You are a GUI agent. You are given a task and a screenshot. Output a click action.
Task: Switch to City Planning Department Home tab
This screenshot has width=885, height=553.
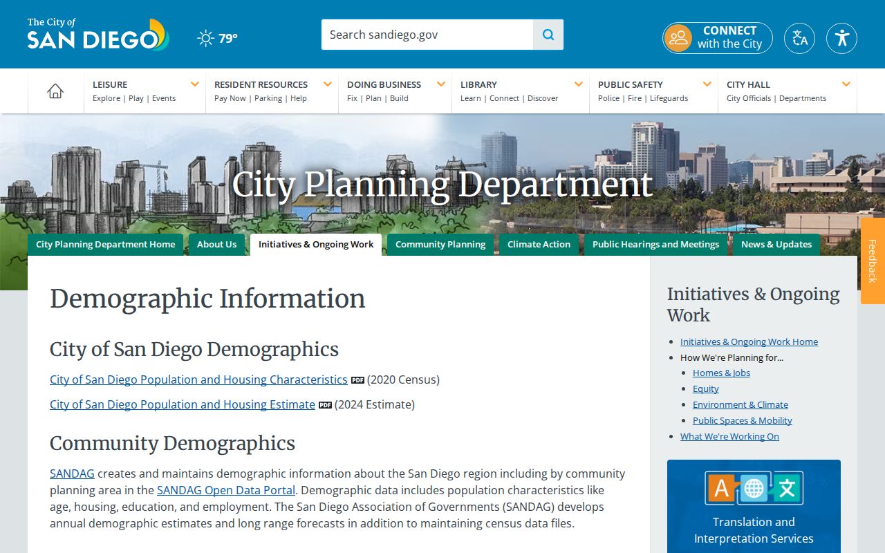coord(106,245)
